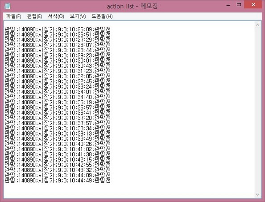Click line with time 10:39:13
The width and height of the screenshot is (265, 202).
click(x=58, y=133)
